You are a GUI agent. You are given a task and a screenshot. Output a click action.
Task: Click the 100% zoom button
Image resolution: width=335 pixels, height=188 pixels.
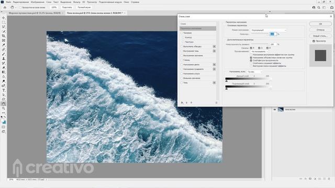pos(54,7)
